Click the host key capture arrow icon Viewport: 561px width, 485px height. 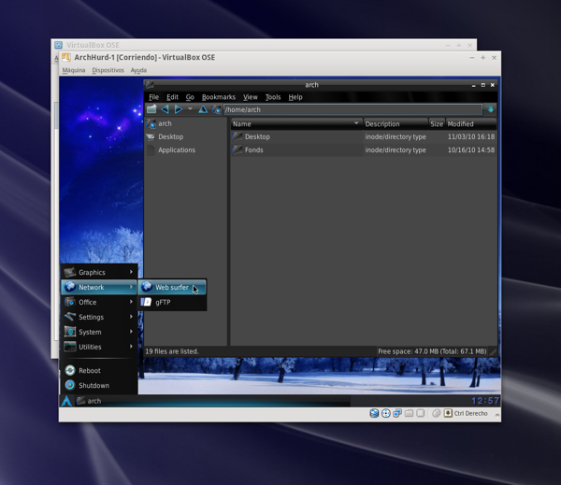point(448,413)
